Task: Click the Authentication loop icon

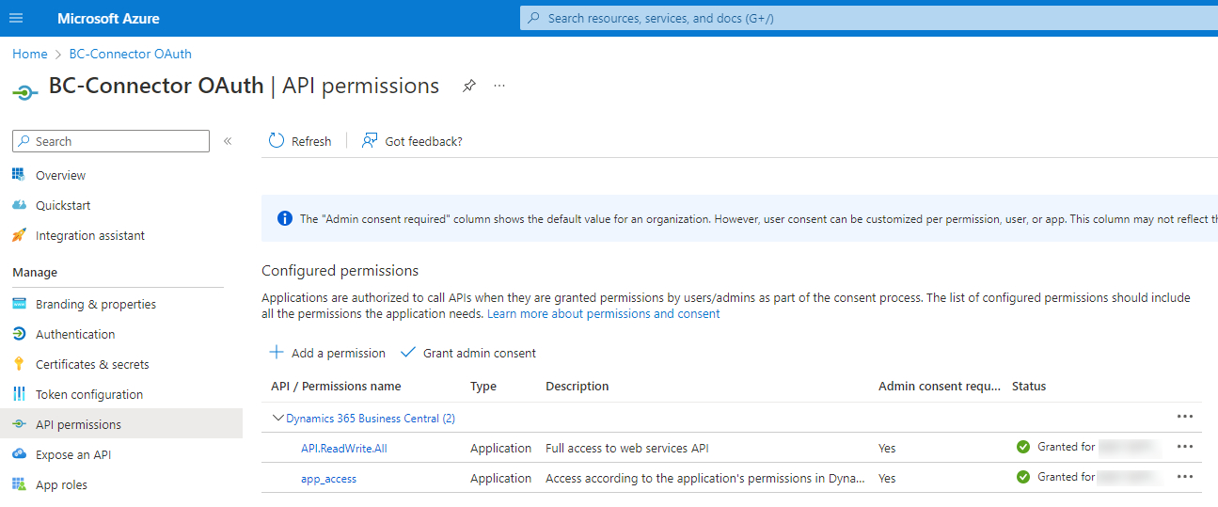Action: 19,334
